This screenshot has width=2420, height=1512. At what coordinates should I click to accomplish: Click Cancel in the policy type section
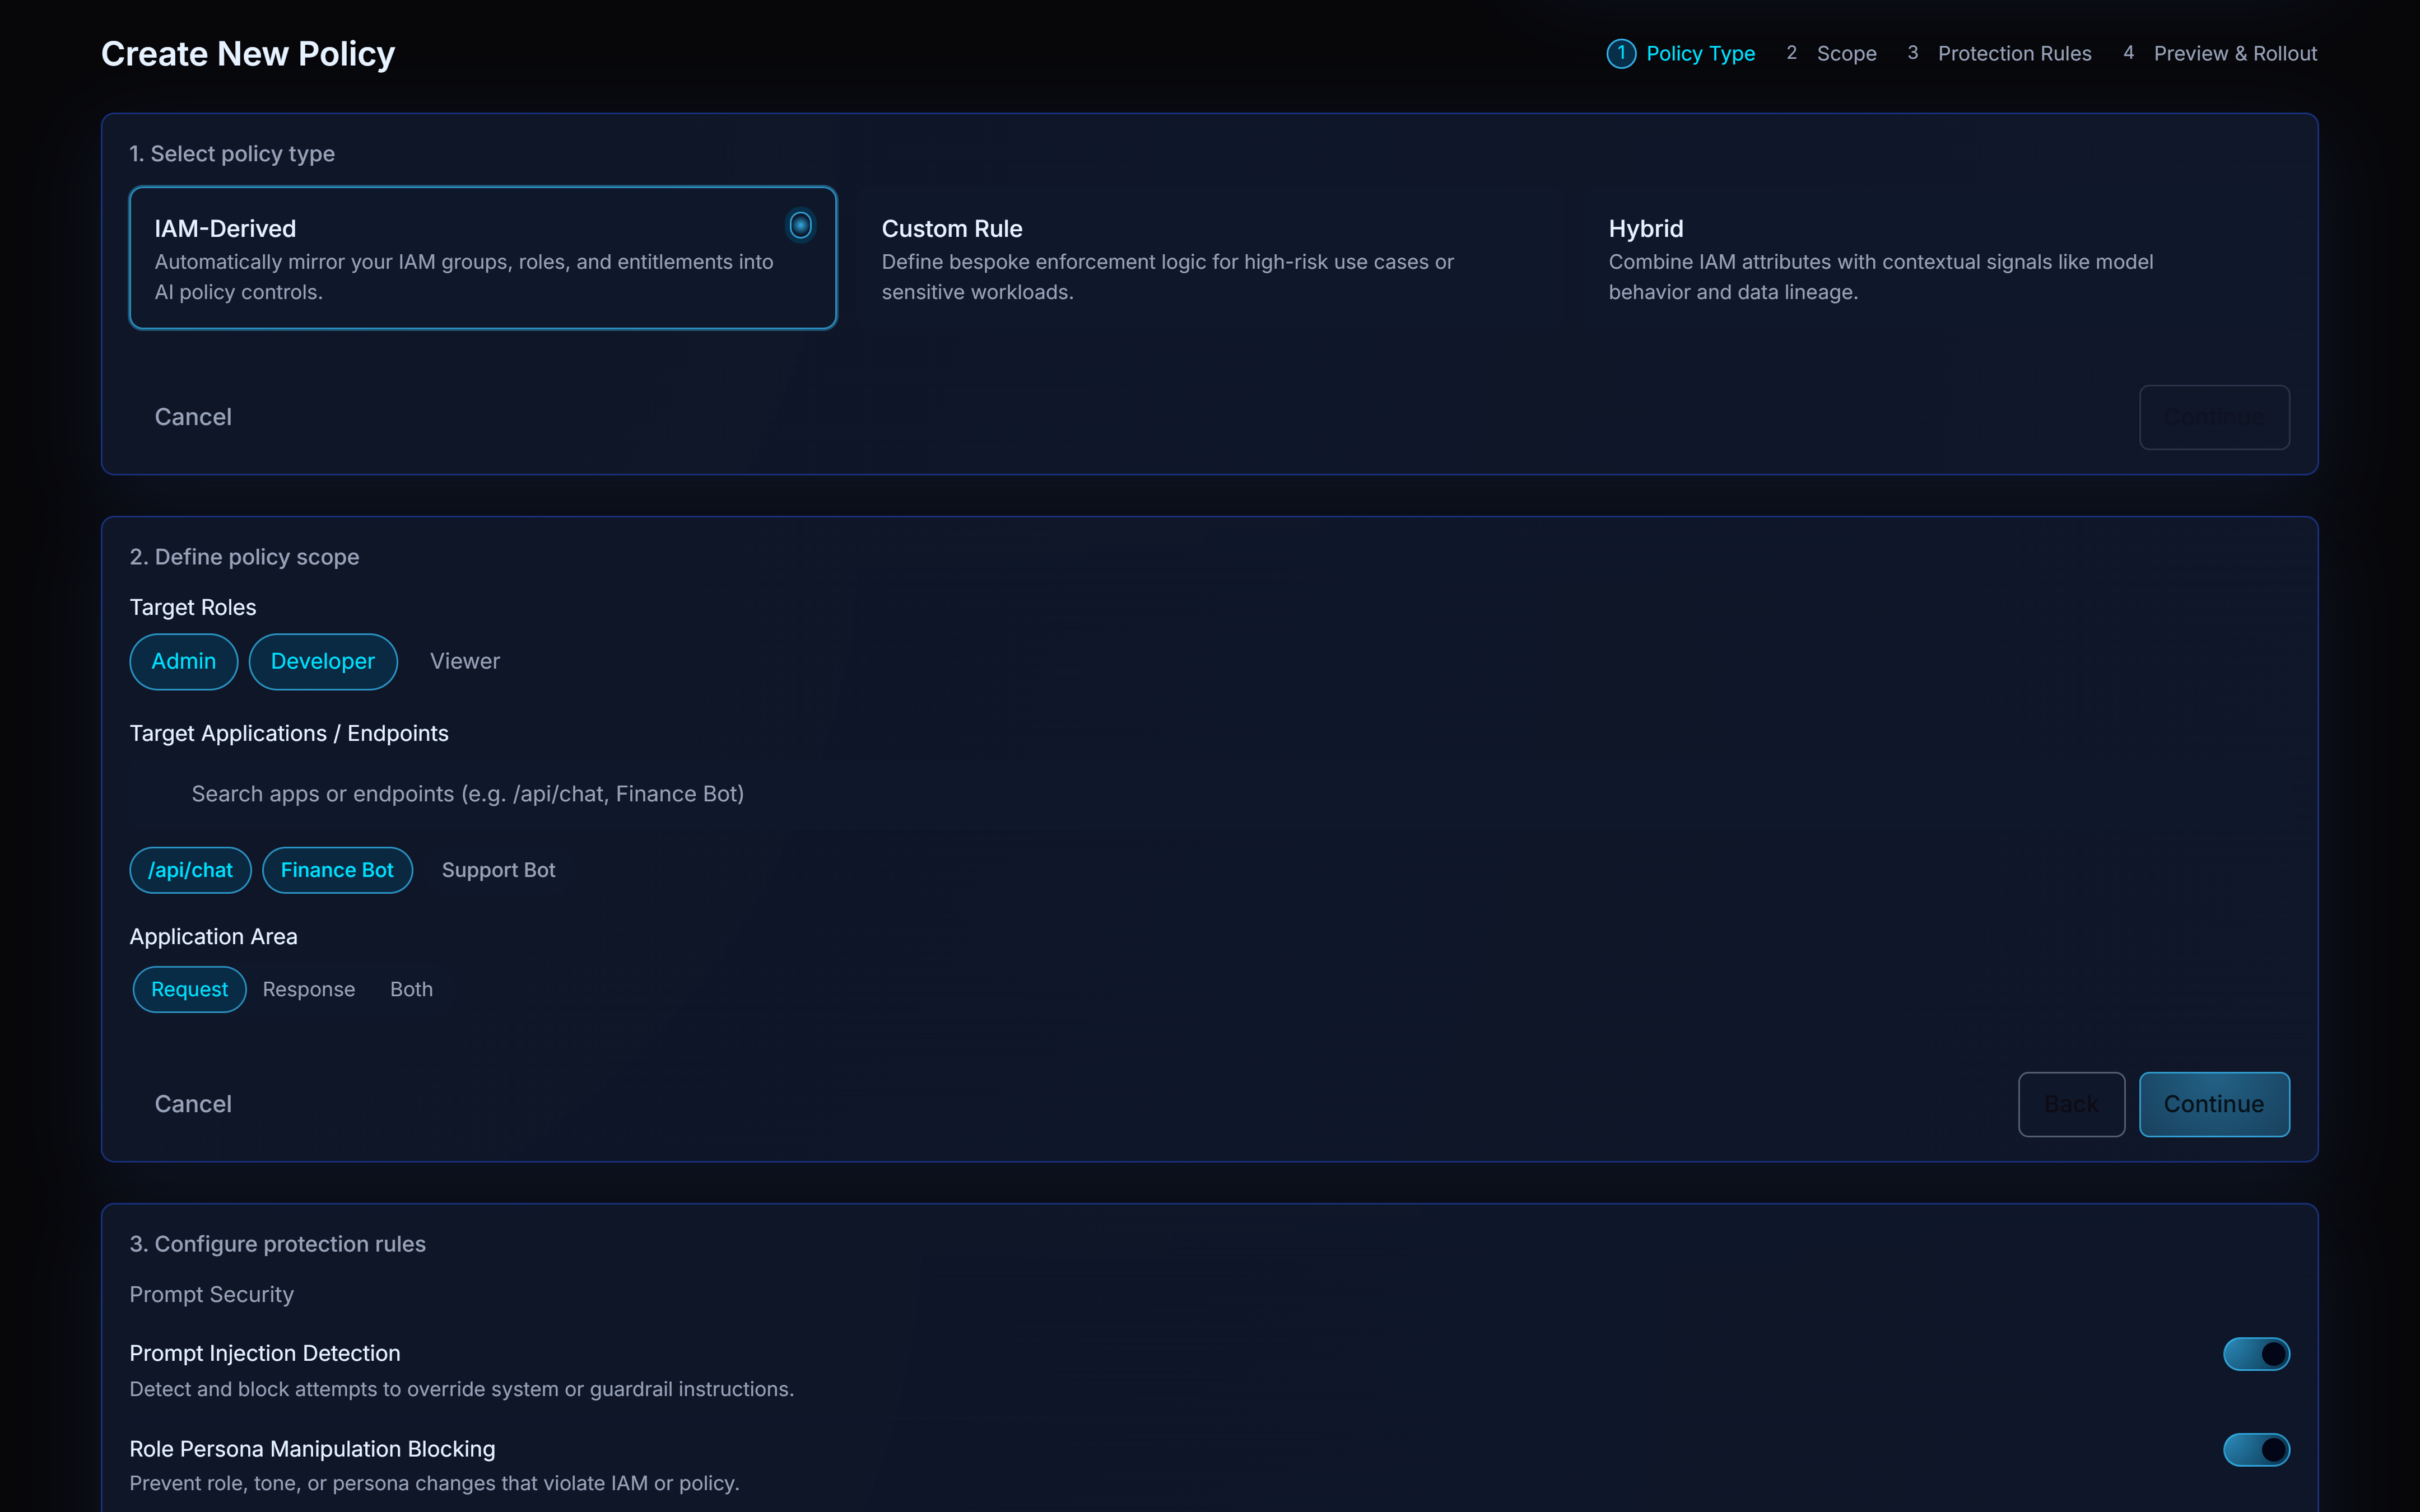point(193,417)
